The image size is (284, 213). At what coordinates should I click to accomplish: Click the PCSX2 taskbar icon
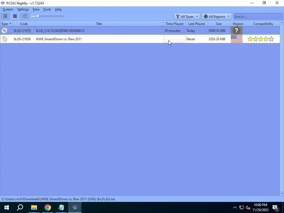[75, 207]
